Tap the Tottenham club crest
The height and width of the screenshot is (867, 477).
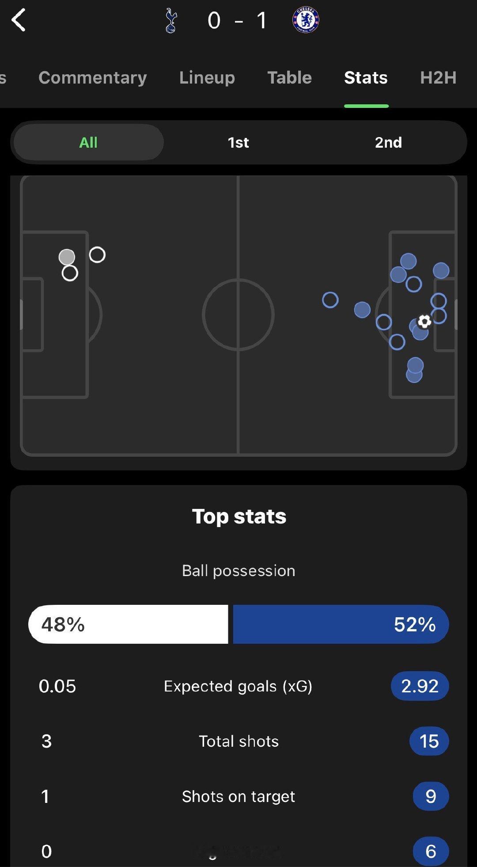[171, 21]
